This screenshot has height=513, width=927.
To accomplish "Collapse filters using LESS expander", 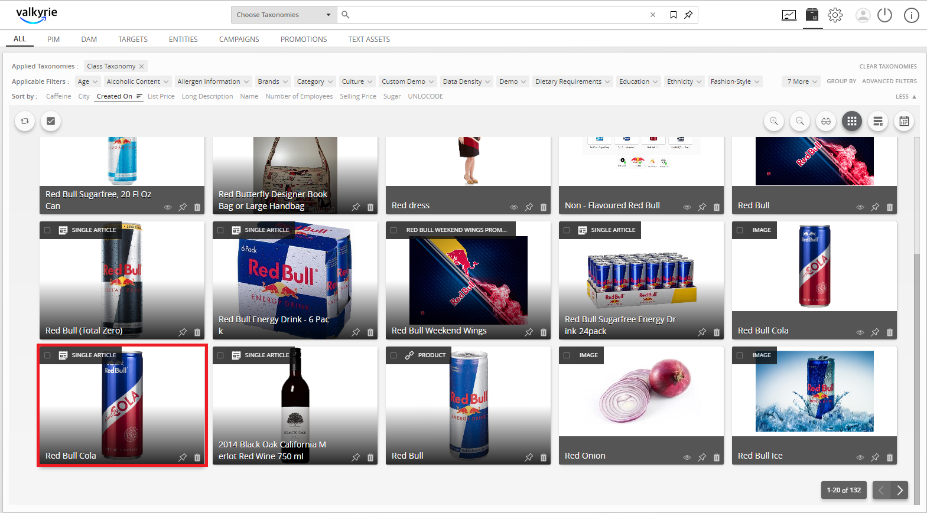I will click(906, 96).
